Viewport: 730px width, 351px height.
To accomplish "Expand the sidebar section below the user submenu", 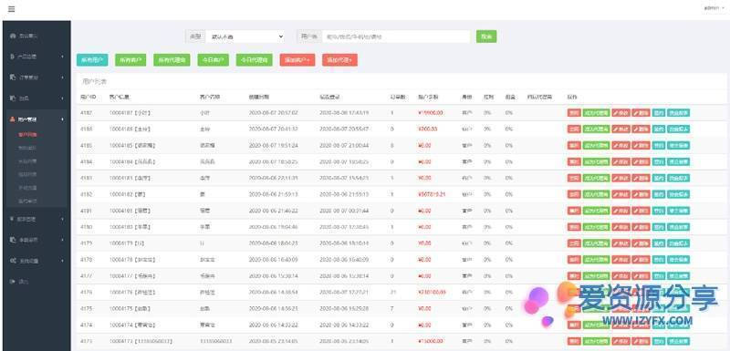I will point(36,219).
